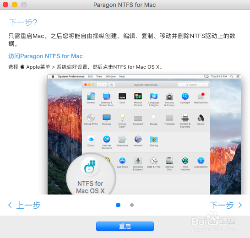250x238 pixels.
Task: Click the magnified NTFS for Mac OS X icon
Action: [91, 167]
